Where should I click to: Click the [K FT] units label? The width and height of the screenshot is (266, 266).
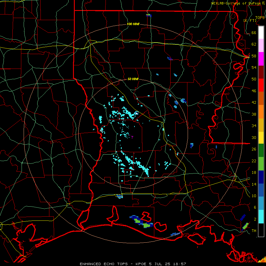pyautogui.click(x=250, y=21)
